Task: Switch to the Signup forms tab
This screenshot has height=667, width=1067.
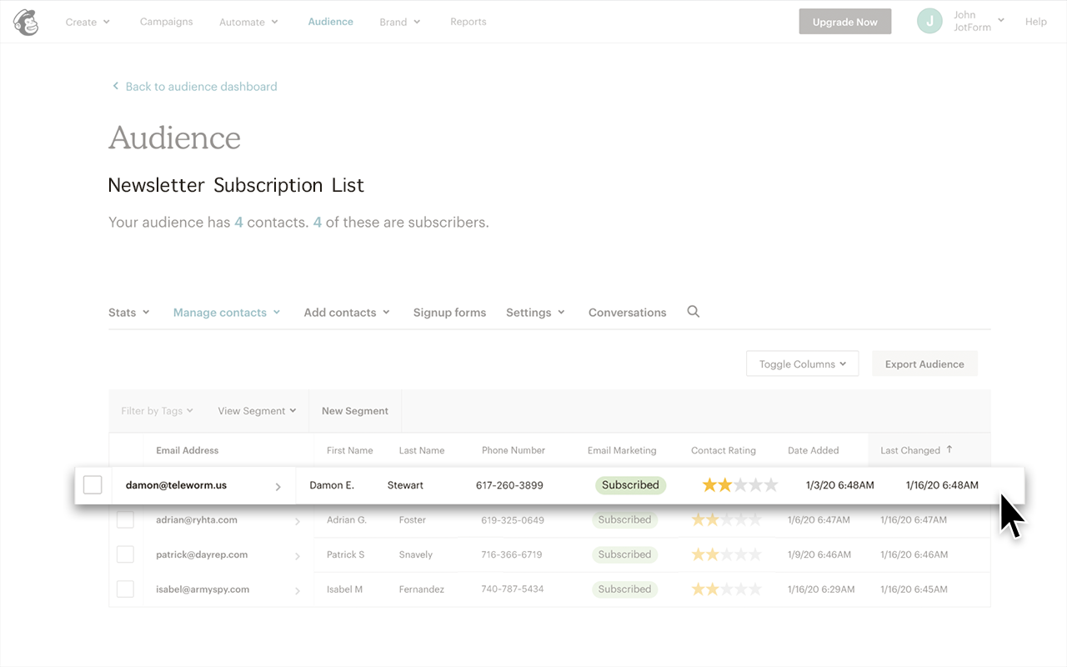Action: coord(449,313)
